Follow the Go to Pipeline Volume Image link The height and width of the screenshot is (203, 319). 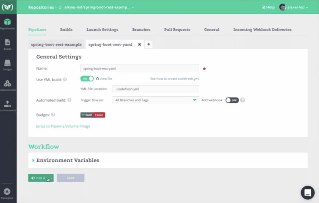pyautogui.click(x=65, y=126)
